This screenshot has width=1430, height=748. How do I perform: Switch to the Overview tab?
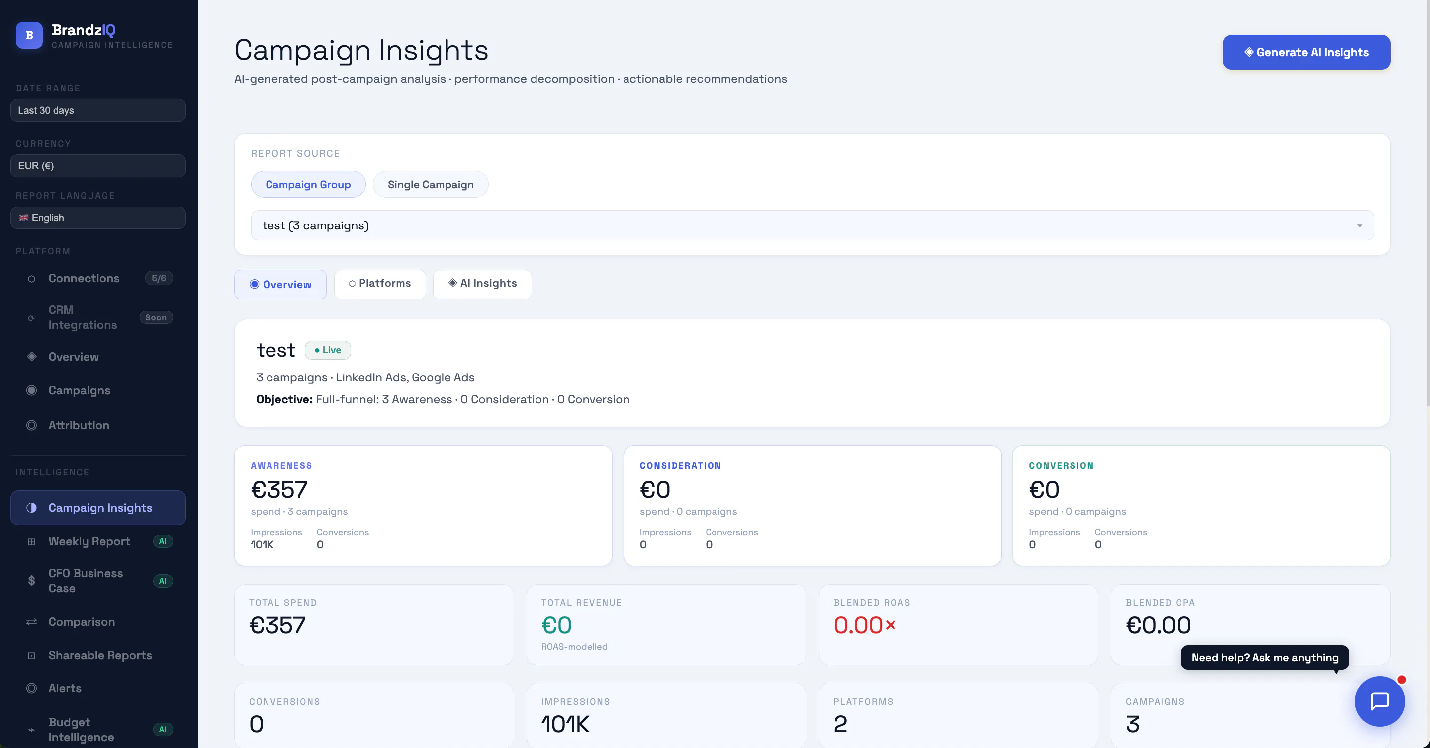point(280,285)
